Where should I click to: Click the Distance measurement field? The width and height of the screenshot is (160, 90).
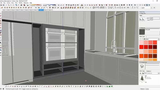[x=152, y=89]
